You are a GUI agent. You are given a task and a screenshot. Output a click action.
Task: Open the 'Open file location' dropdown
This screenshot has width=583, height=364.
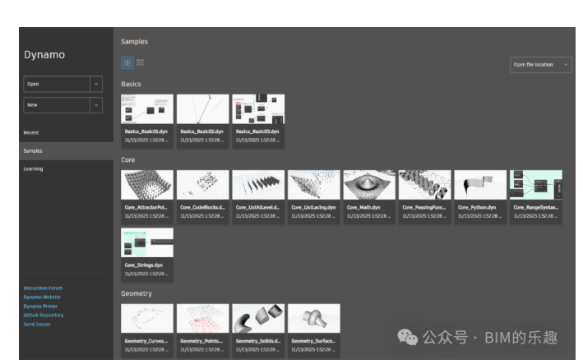pyautogui.click(x=541, y=65)
